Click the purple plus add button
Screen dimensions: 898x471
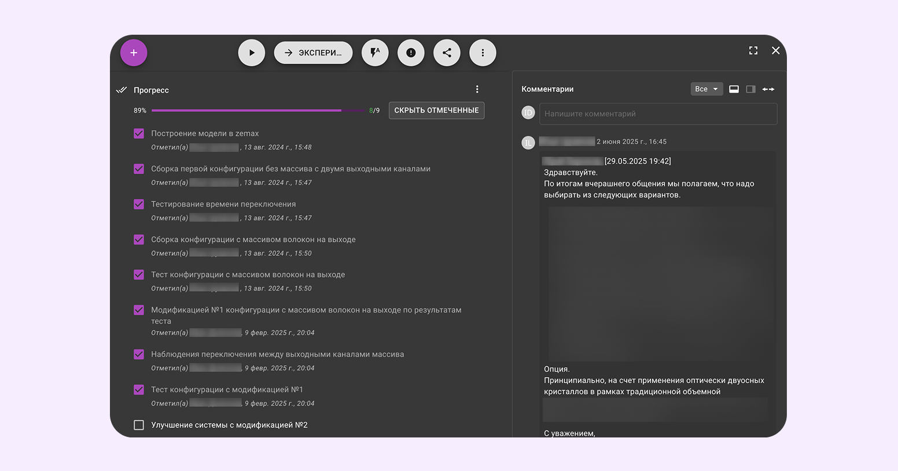click(134, 53)
